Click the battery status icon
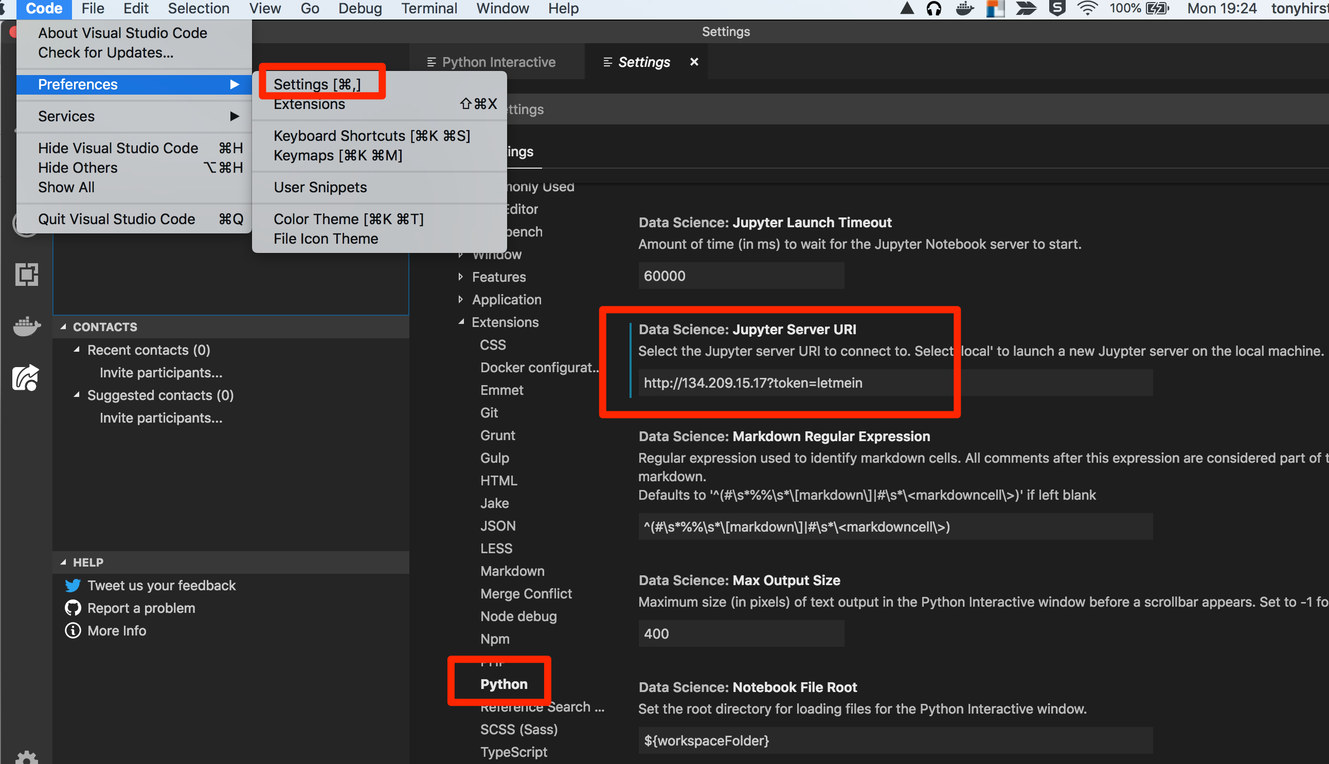Viewport: 1329px width, 764px height. coord(1157,8)
